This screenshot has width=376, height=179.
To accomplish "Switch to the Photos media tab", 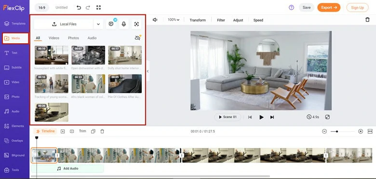I will click(73, 38).
